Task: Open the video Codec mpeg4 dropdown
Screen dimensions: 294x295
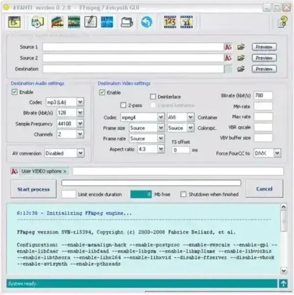Action: pos(161,117)
